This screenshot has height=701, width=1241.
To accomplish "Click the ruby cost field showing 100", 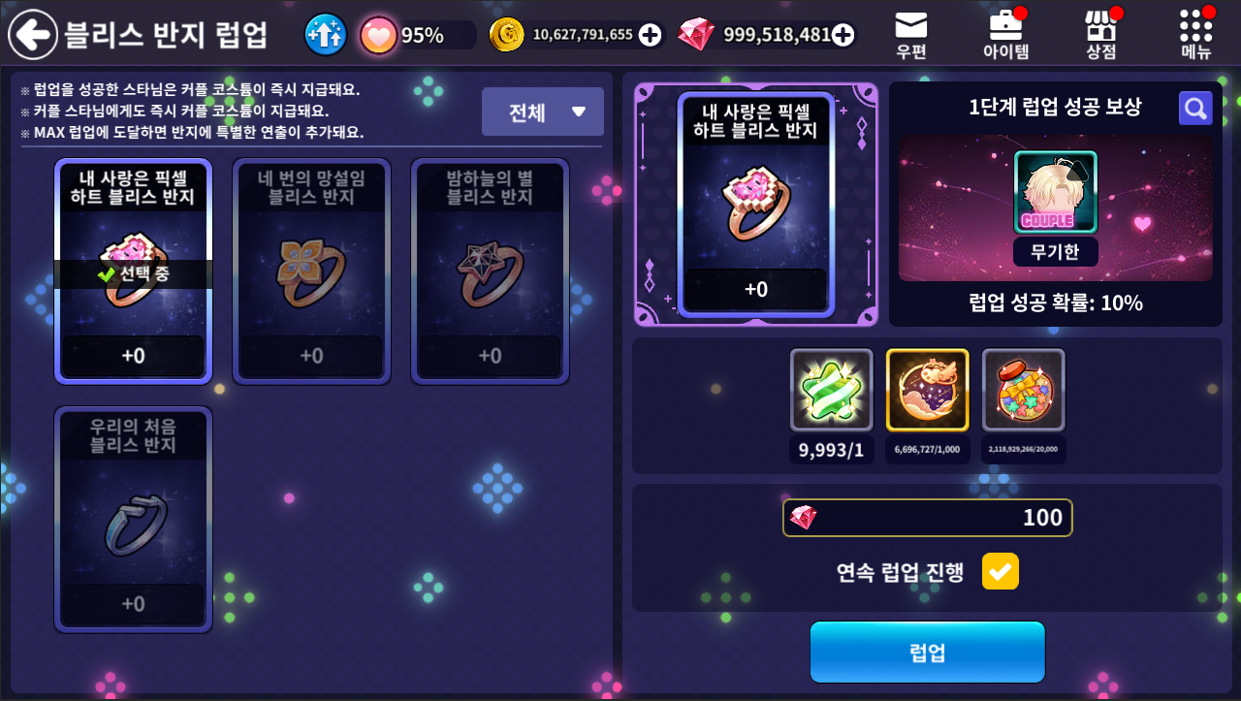I will [928, 518].
